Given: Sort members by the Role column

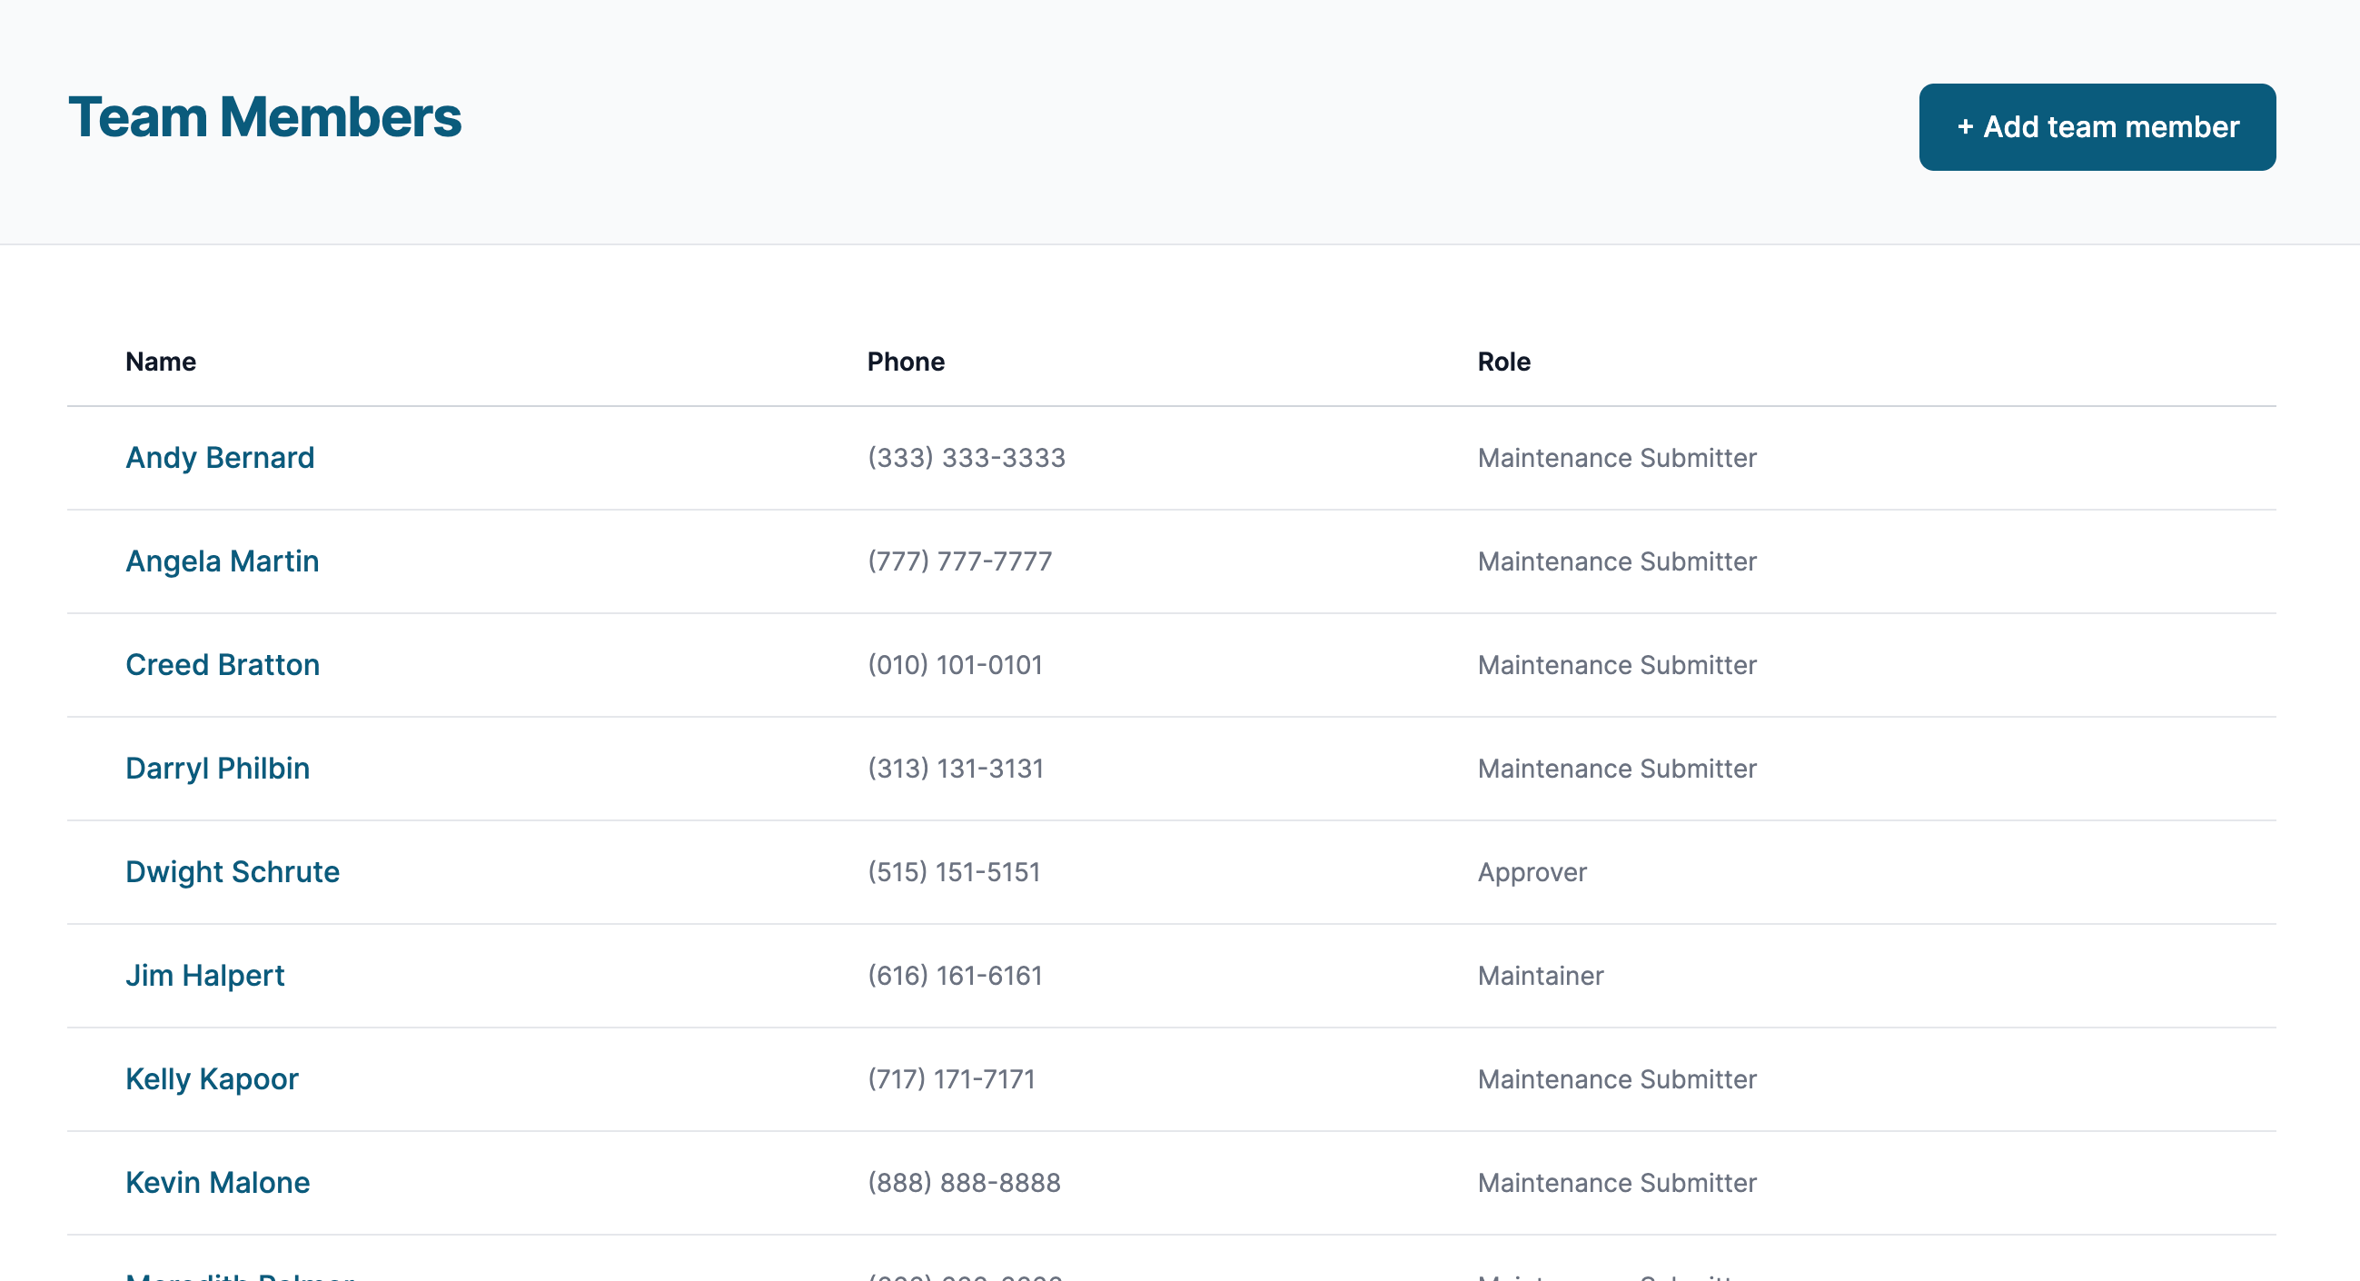Looking at the screenshot, I should click(x=1503, y=361).
